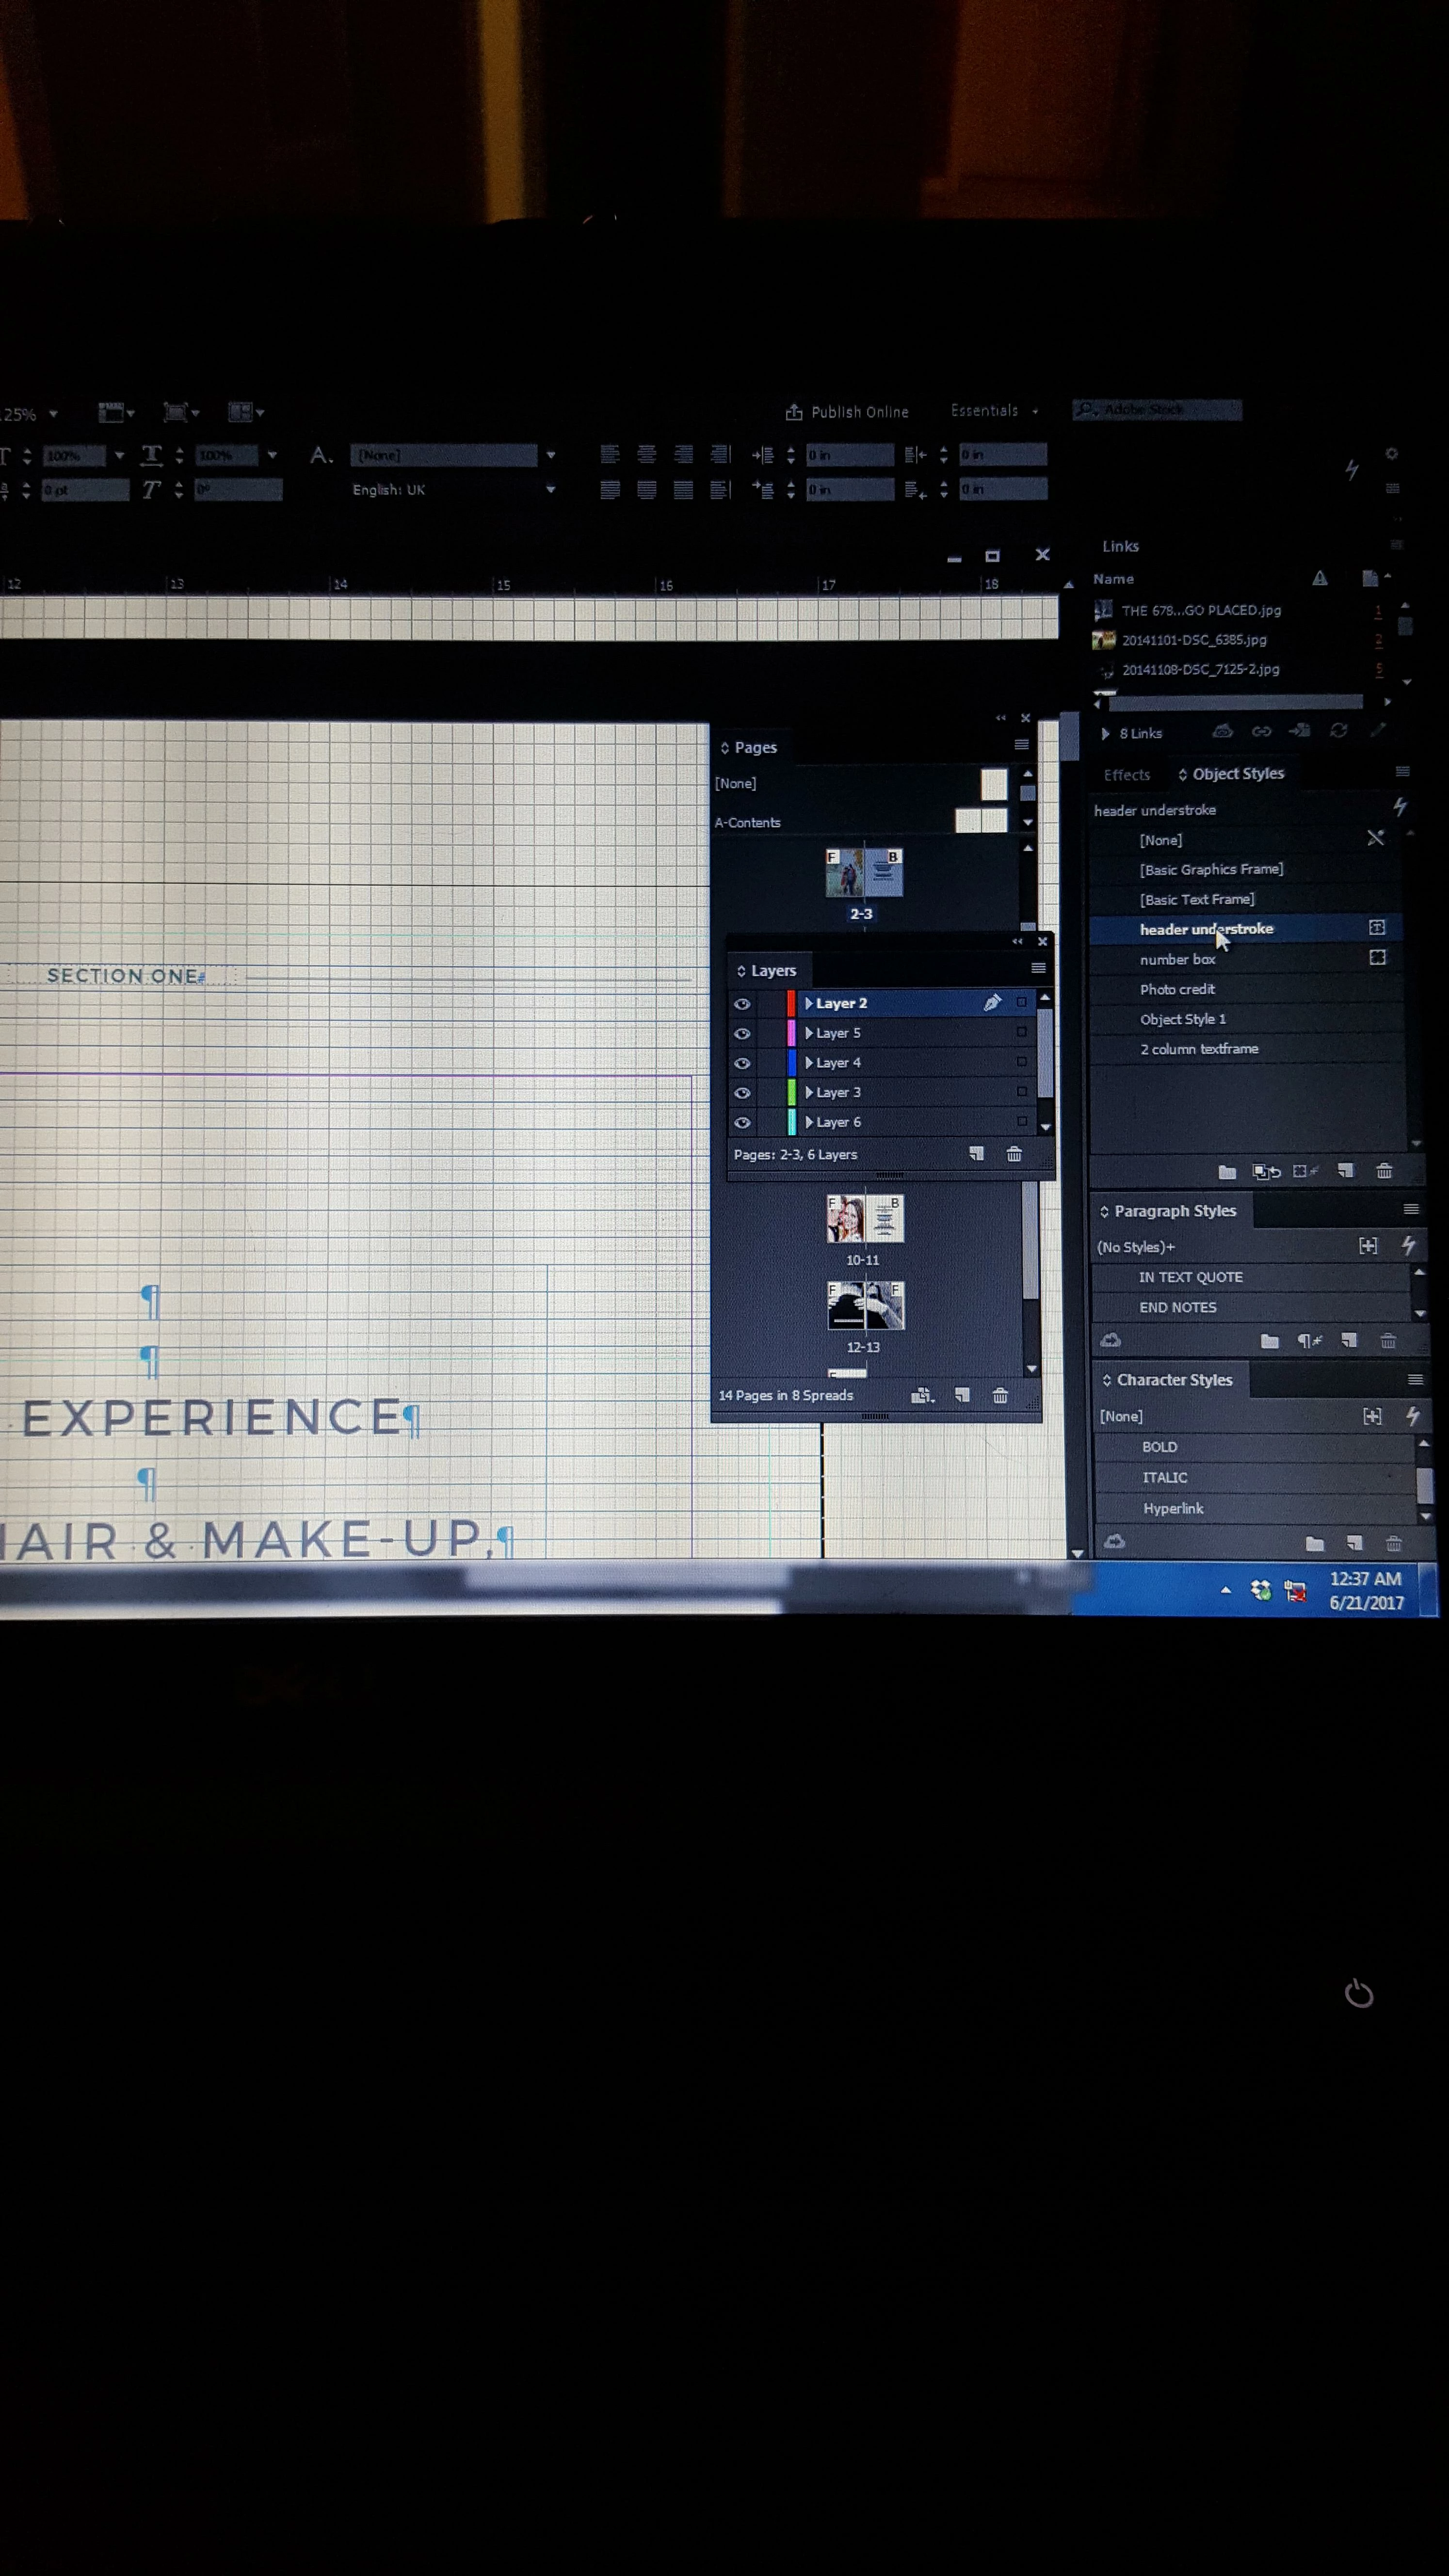Create new character style group folder
The width and height of the screenshot is (1449, 2576).
coord(1315,1543)
